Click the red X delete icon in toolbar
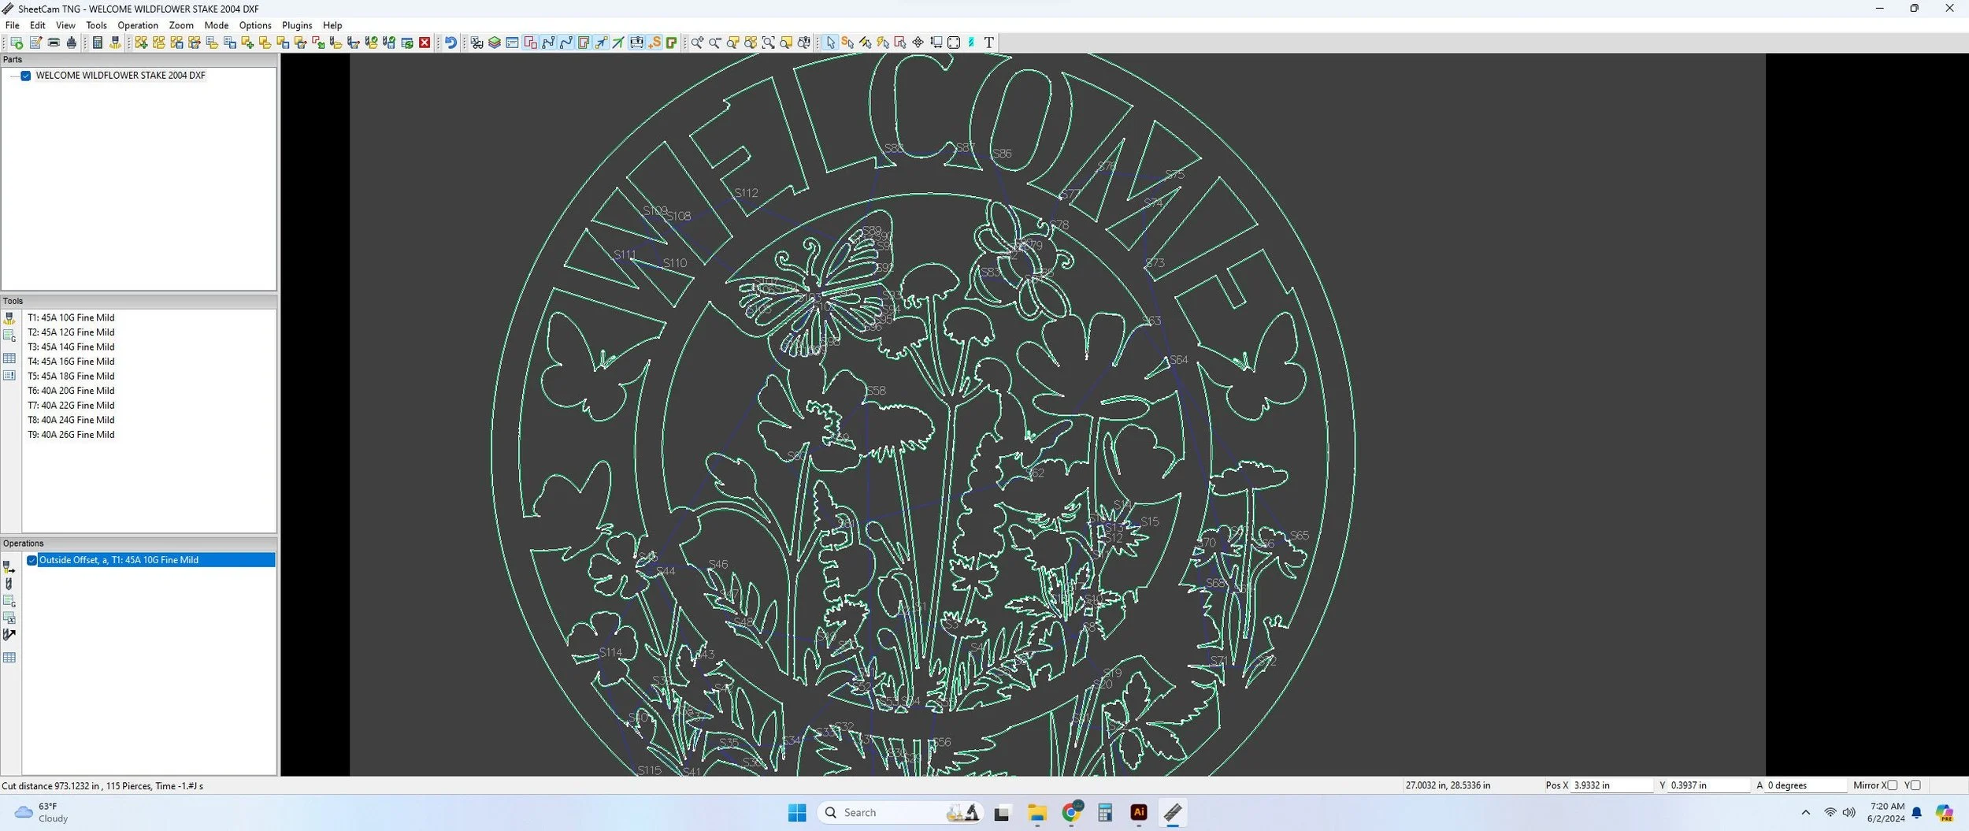 pos(425,43)
